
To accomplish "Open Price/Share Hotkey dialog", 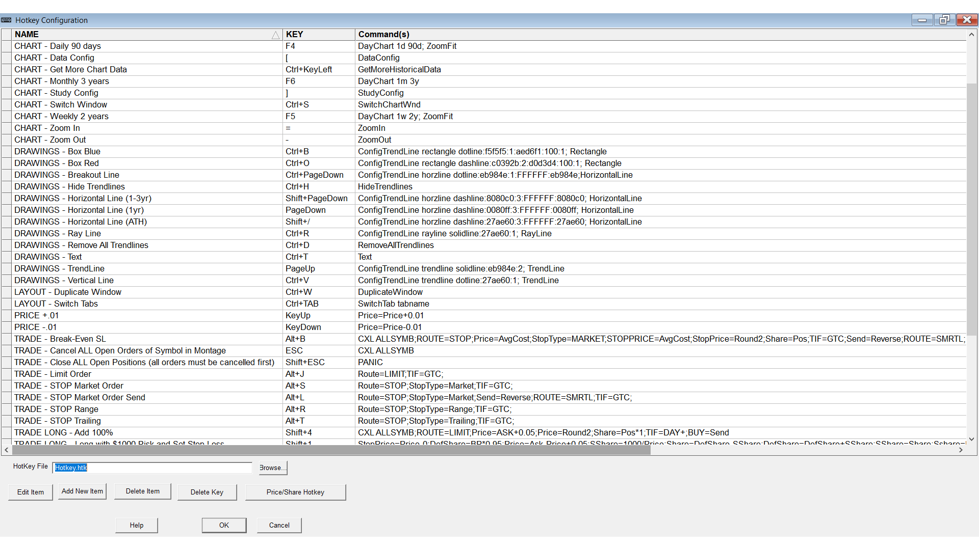I will pyautogui.click(x=295, y=492).
